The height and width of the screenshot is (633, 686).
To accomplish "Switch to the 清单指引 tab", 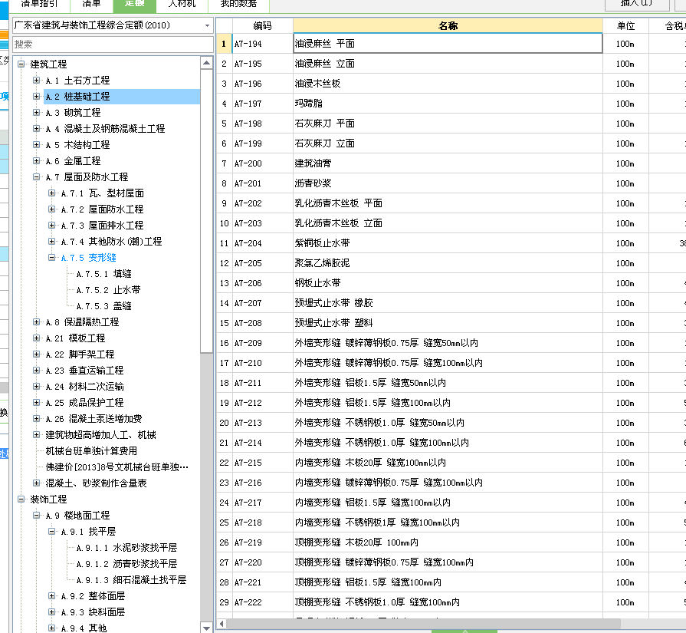I will (39, 4).
